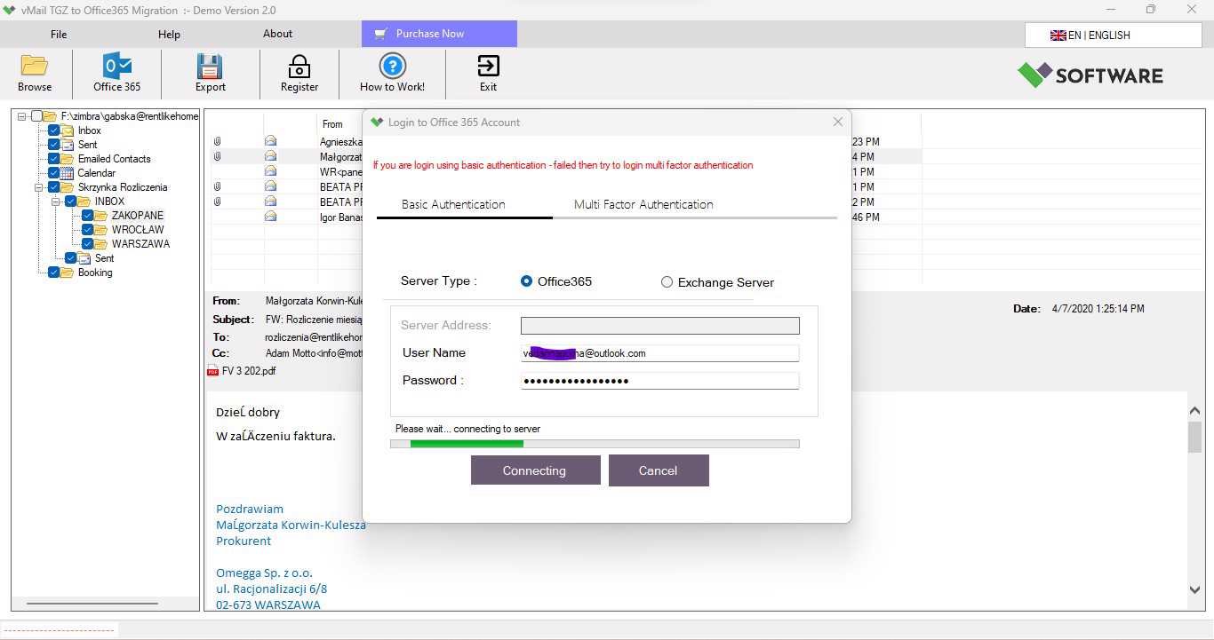Toggle the WARSZAWA folder checkbox
Screen dimensions: 1214x640
coord(87,244)
